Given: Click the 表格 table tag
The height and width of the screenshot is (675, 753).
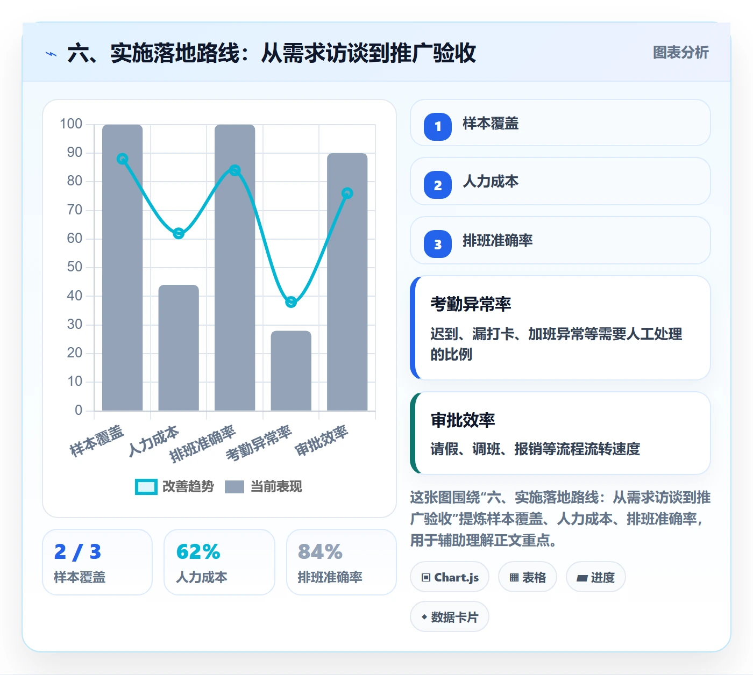Looking at the screenshot, I should [x=528, y=577].
